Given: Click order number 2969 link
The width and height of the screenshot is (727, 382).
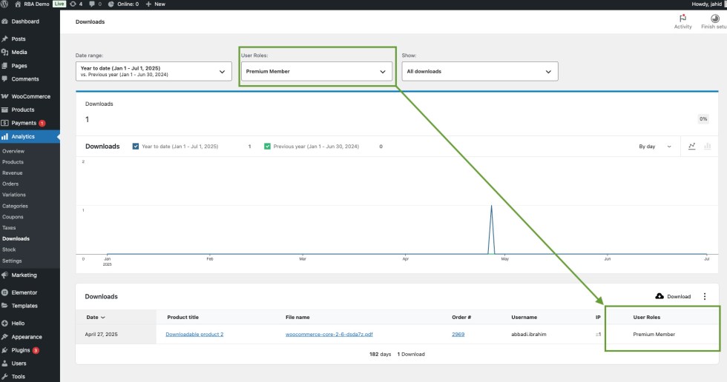Looking at the screenshot, I should 458,334.
